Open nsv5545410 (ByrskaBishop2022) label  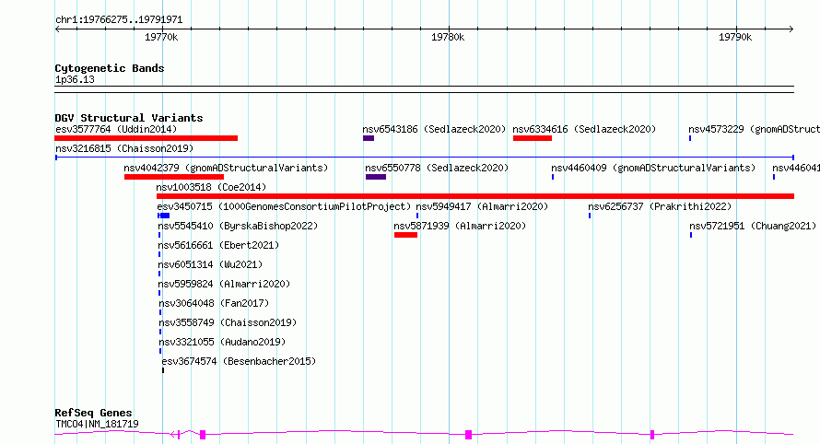238,226
